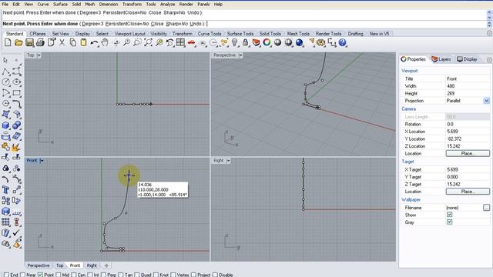The height and width of the screenshot is (277, 493).
Task: Select the blue Box solid tool
Action: (x=5, y=125)
